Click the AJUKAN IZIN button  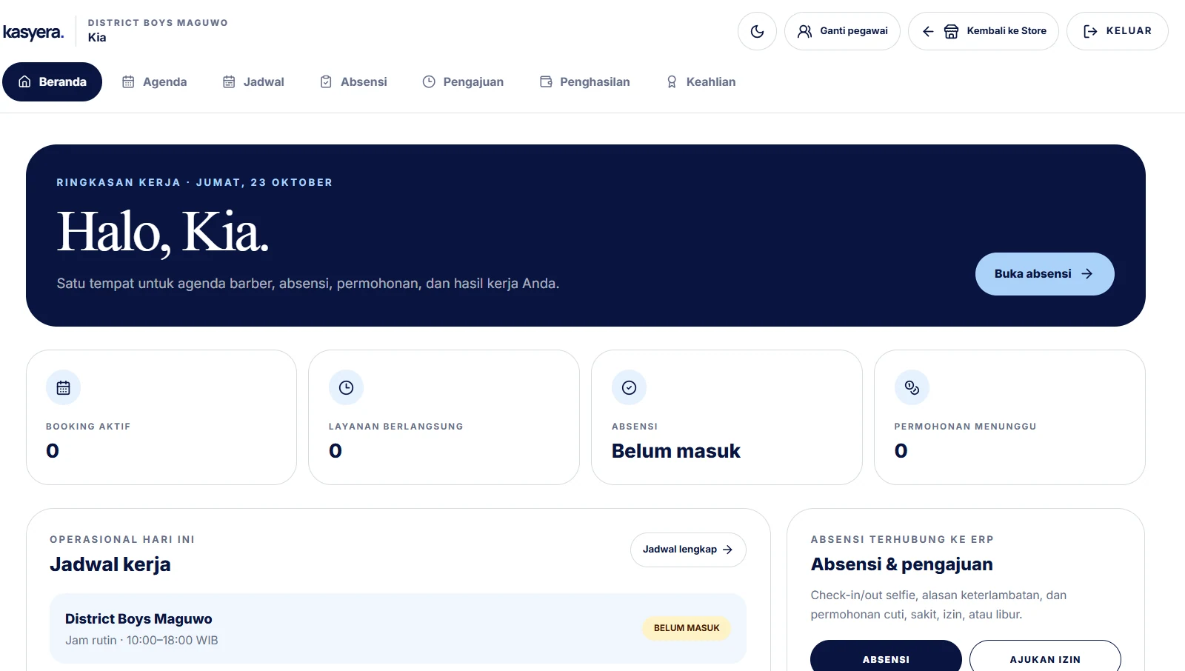1045,658
